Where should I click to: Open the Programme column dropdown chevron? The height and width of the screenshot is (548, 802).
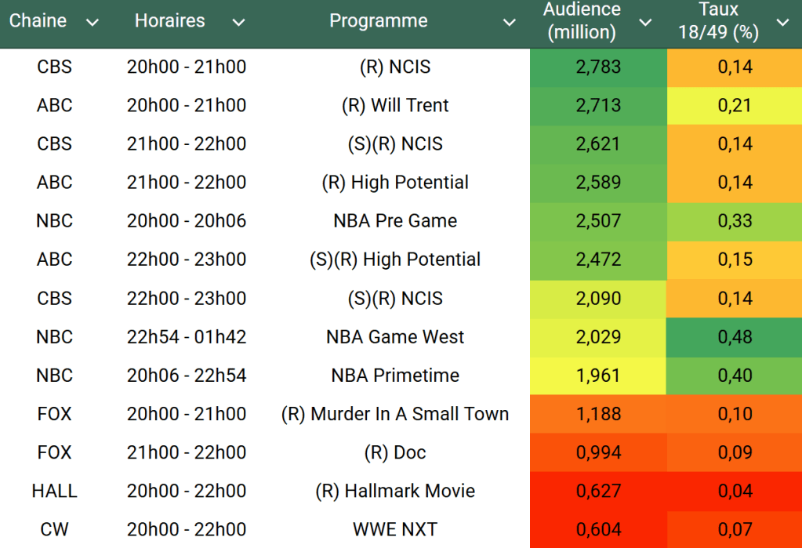point(510,23)
